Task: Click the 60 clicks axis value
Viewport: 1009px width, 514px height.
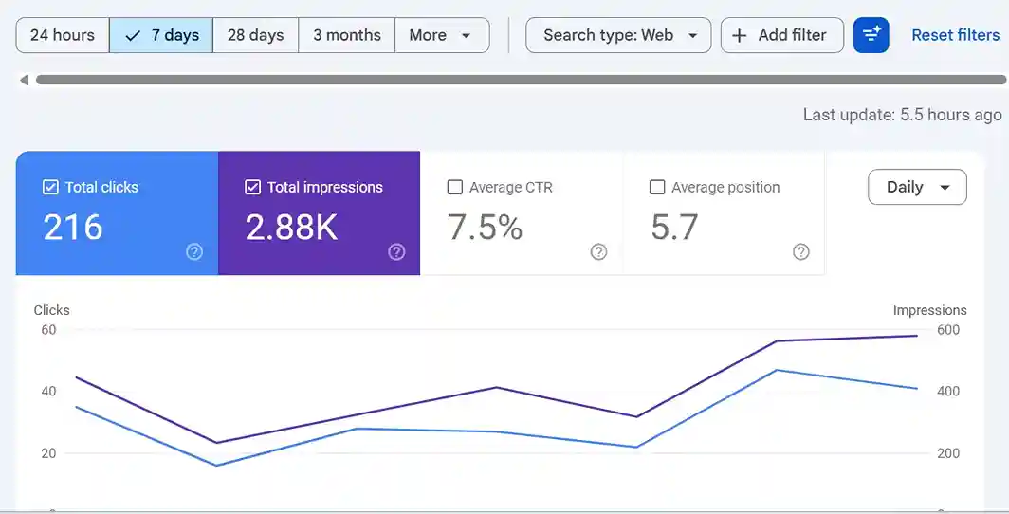Action: (48, 330)
